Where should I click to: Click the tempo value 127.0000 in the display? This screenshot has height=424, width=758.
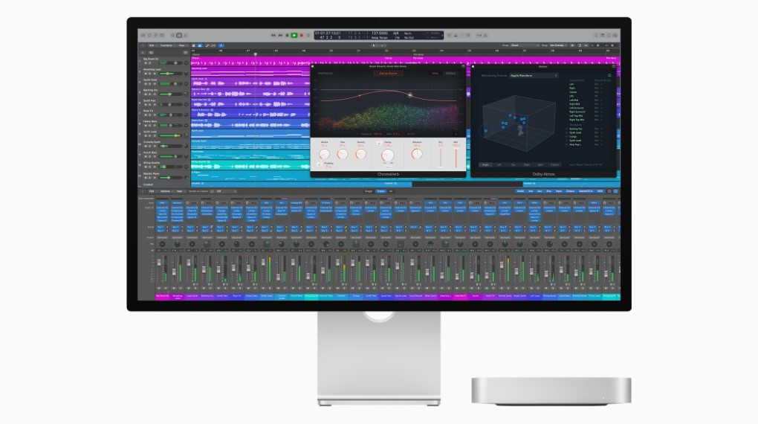click(x=380, y=33)
